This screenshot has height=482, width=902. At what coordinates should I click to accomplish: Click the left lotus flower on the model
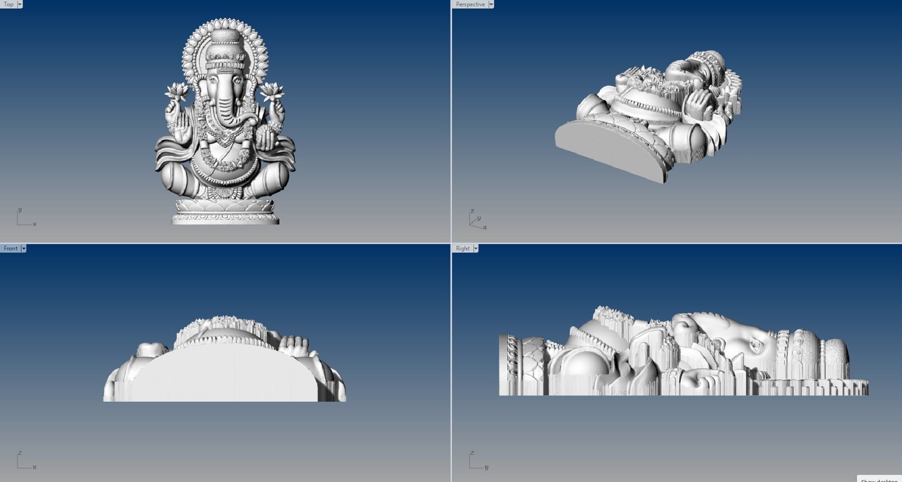[177, 91]
